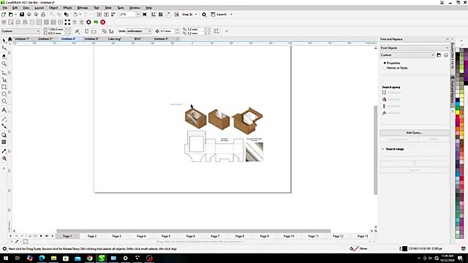Image resolution: width=468 pixels, height=263 pixels.
Task: Open the Effects menu
Action: [67, 8]
